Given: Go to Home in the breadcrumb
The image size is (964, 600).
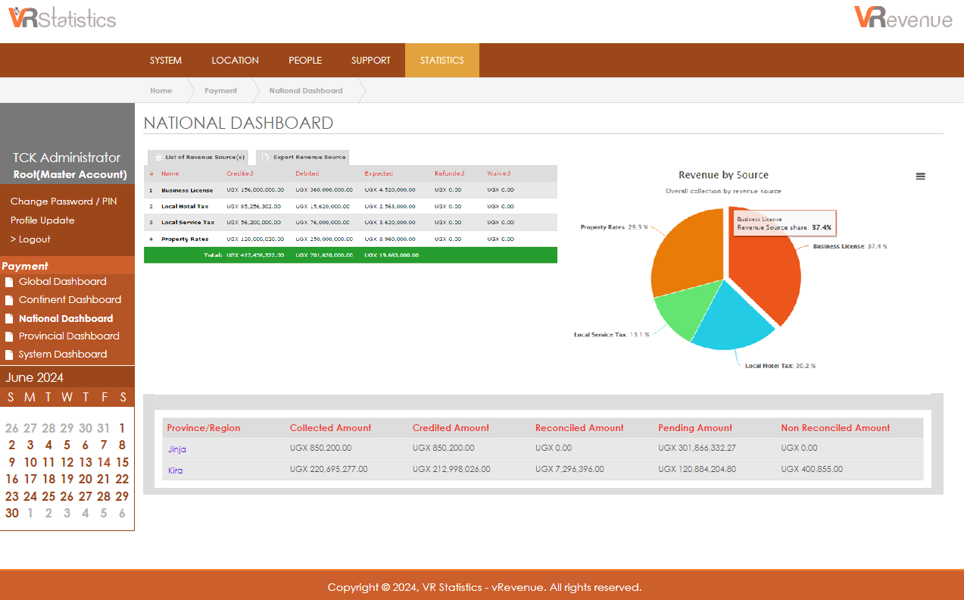Looking at the screenshot, I should coord(161,91).
